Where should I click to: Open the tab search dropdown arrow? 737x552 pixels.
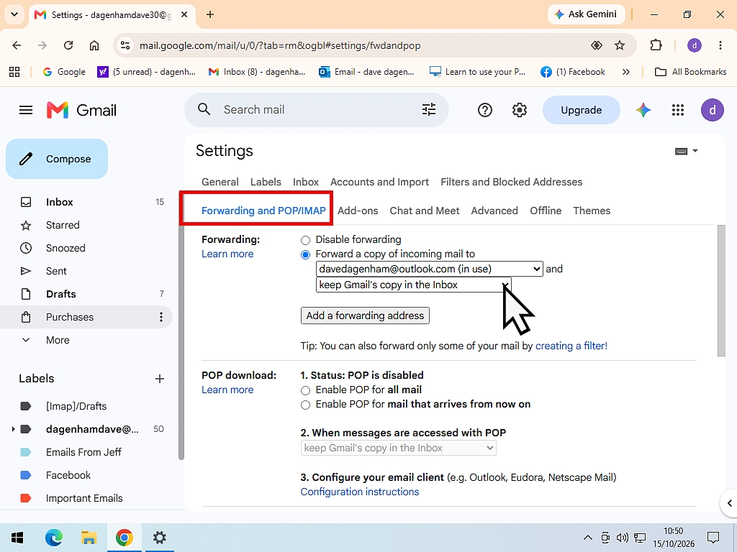pos(14,14)
